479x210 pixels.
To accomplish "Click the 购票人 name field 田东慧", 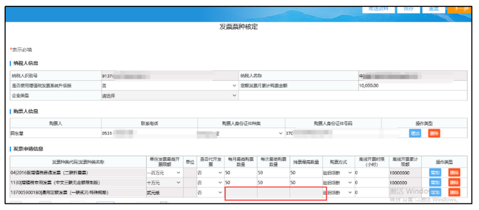I will [55, 133].
